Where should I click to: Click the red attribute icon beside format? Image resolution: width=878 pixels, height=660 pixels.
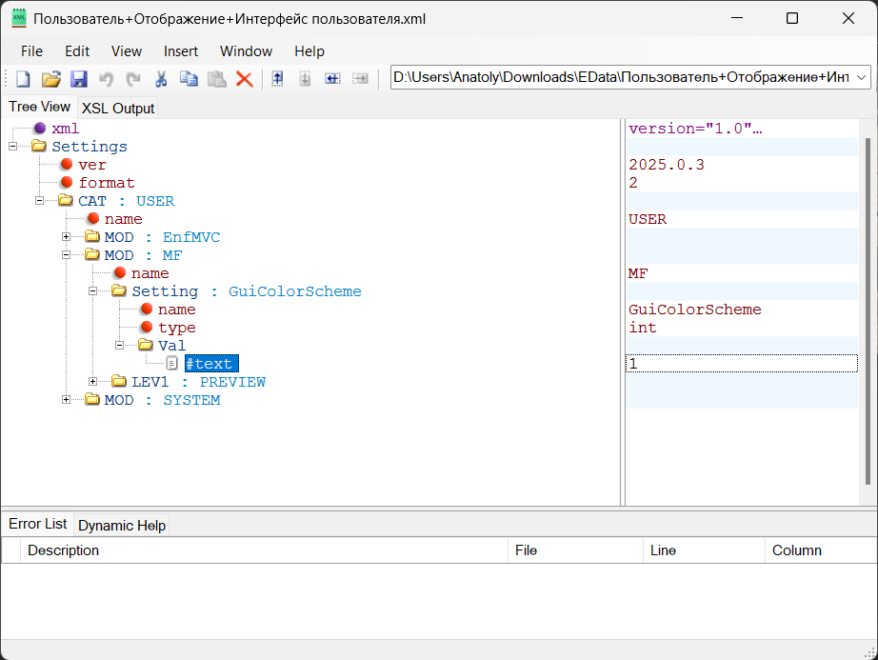[x=67, y=182]
